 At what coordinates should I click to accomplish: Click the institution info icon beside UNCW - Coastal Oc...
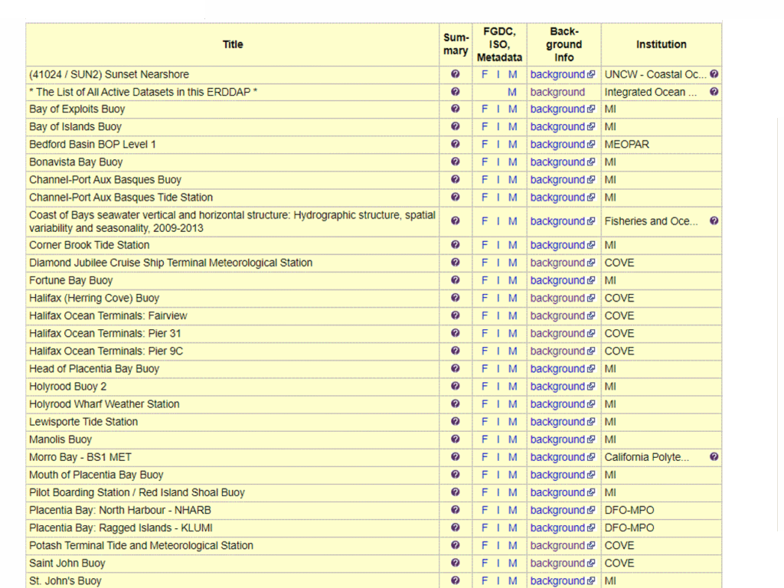pos(714,74)
